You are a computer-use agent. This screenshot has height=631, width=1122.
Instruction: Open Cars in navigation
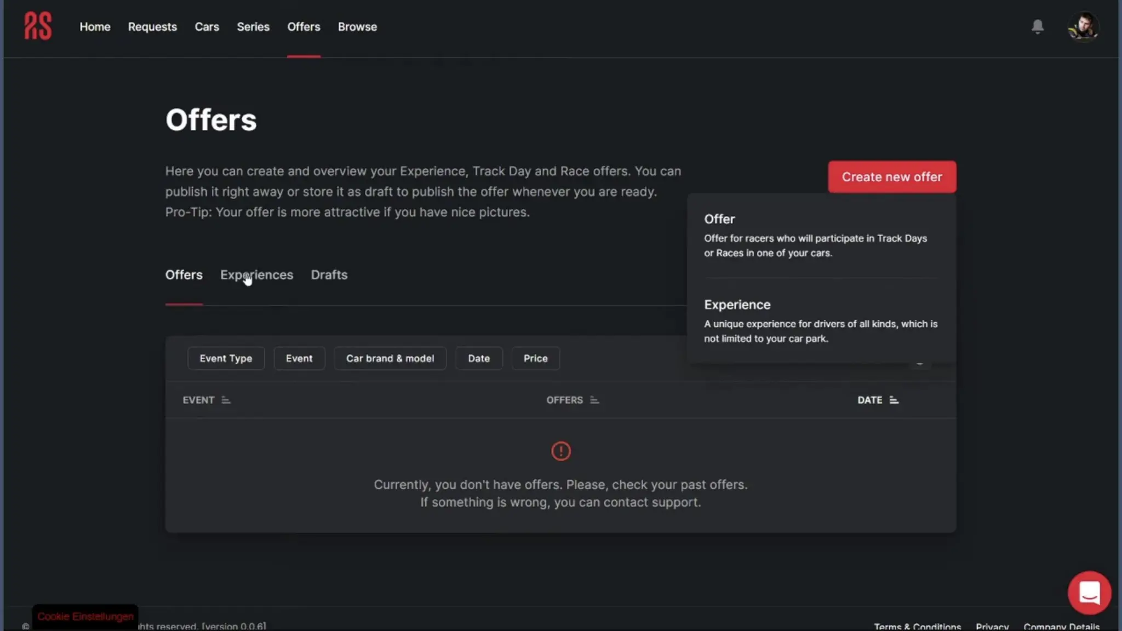207,27
